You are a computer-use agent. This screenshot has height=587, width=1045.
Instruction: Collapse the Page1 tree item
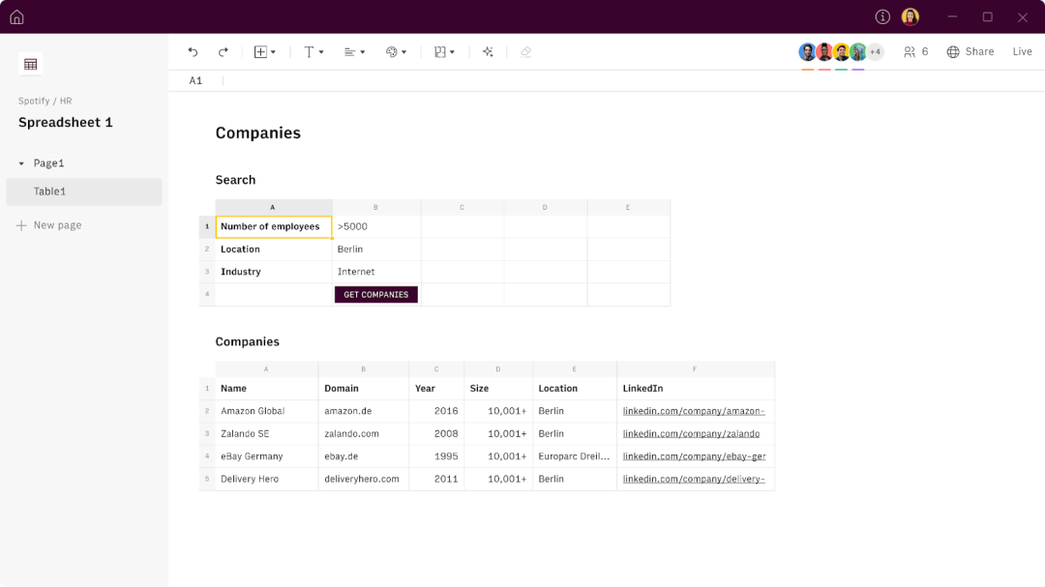click(22, 163)
